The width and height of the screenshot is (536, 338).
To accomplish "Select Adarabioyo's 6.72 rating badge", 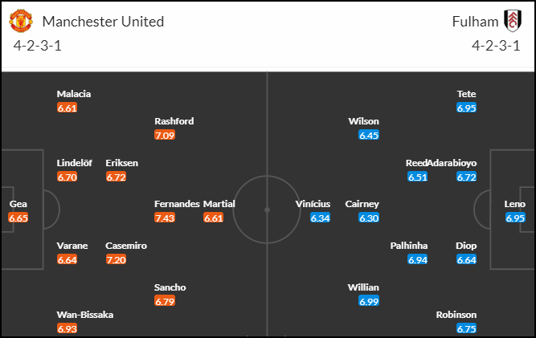I will (466, 177).
